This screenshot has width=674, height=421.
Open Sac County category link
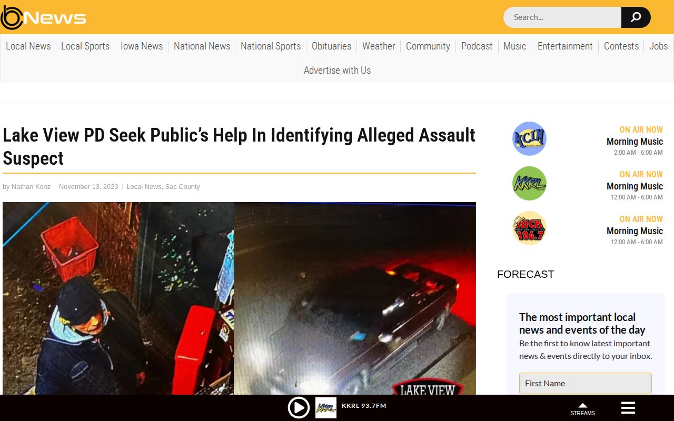click(x=183, y=187)
